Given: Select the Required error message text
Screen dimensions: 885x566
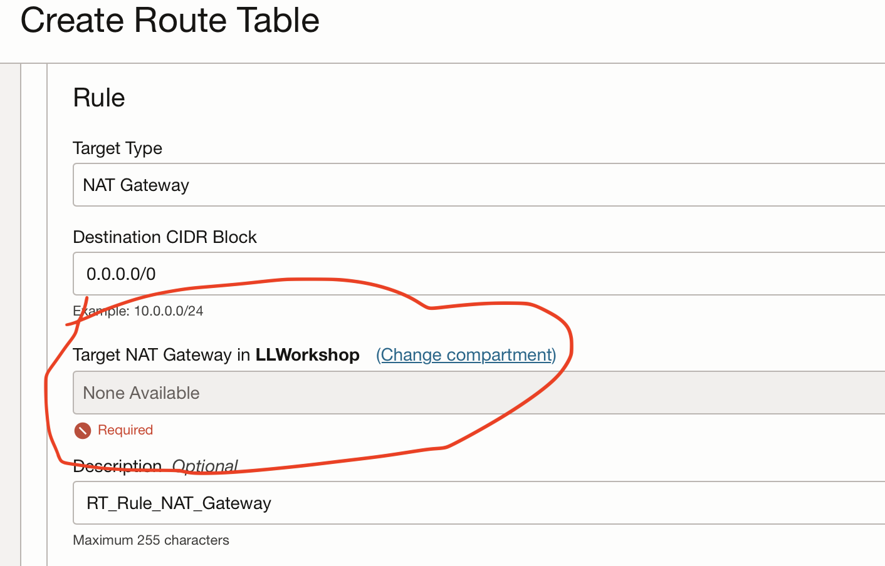Looking at the screenshot, I should click(x=125, y=430).
